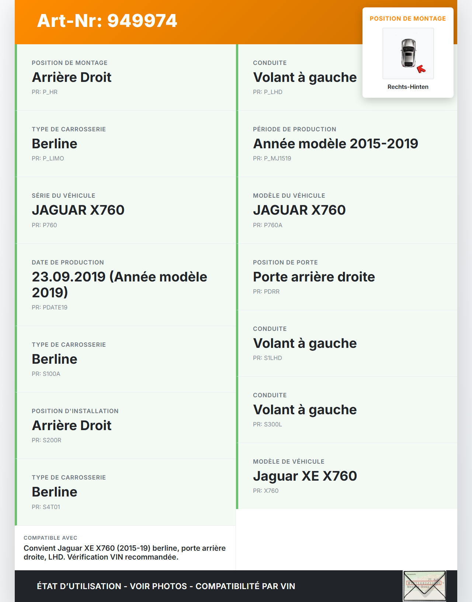Select the production date 23.09.2019 entry
This screenshot has height=602, width=472.
tap(119, 284)
